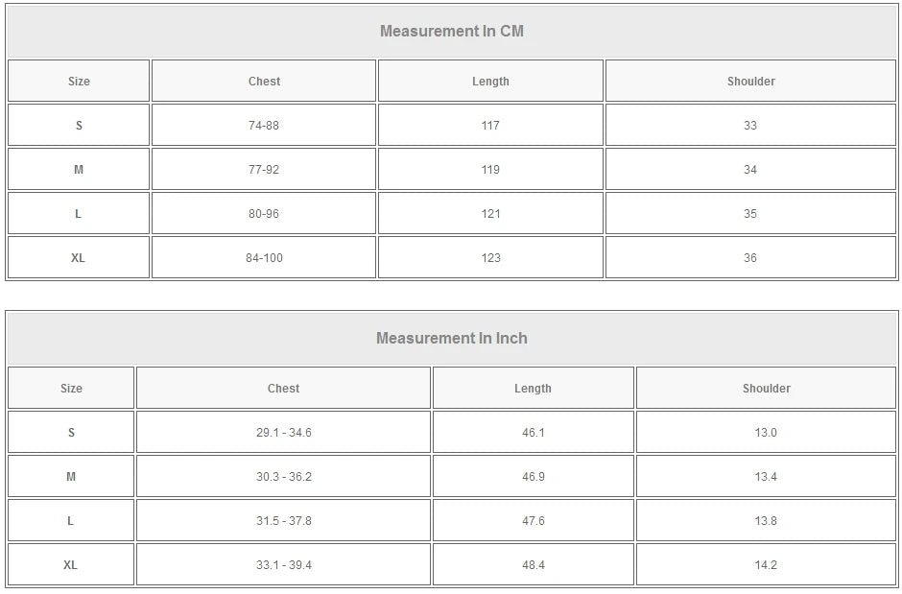Click the 29.1 - 34.6 chest cell

click(283, 433)
